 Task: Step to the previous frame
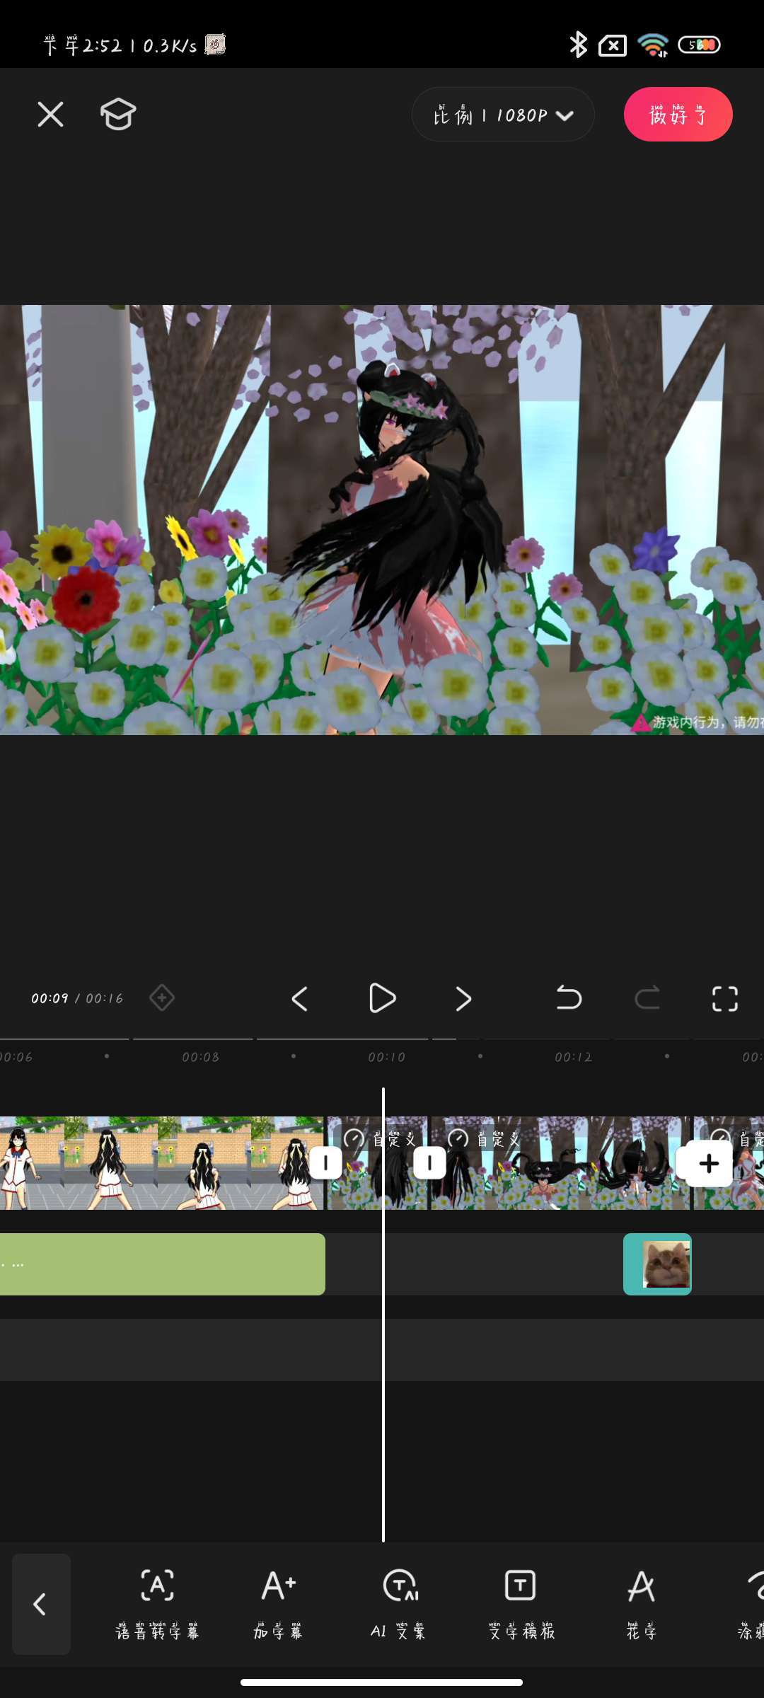click(300, 998)
